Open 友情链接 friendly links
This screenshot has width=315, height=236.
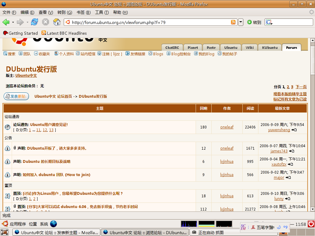tap(135, 54)
